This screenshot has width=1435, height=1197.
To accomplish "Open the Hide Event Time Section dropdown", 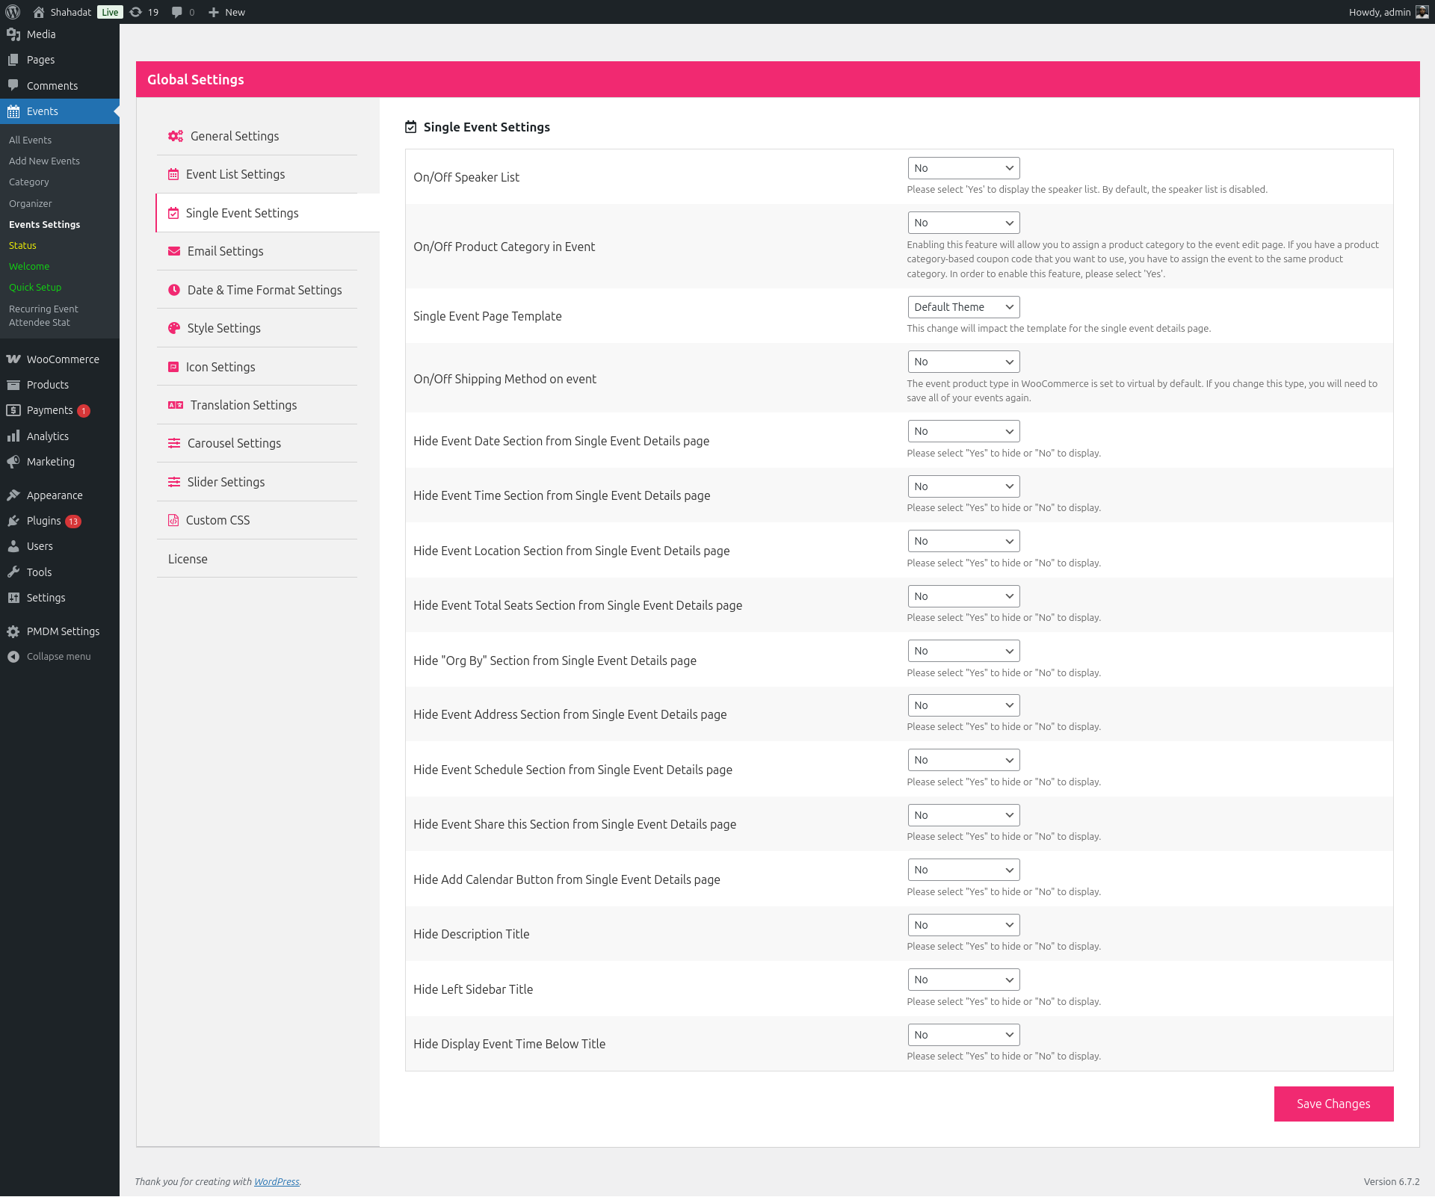I will [x=963, y=486].
